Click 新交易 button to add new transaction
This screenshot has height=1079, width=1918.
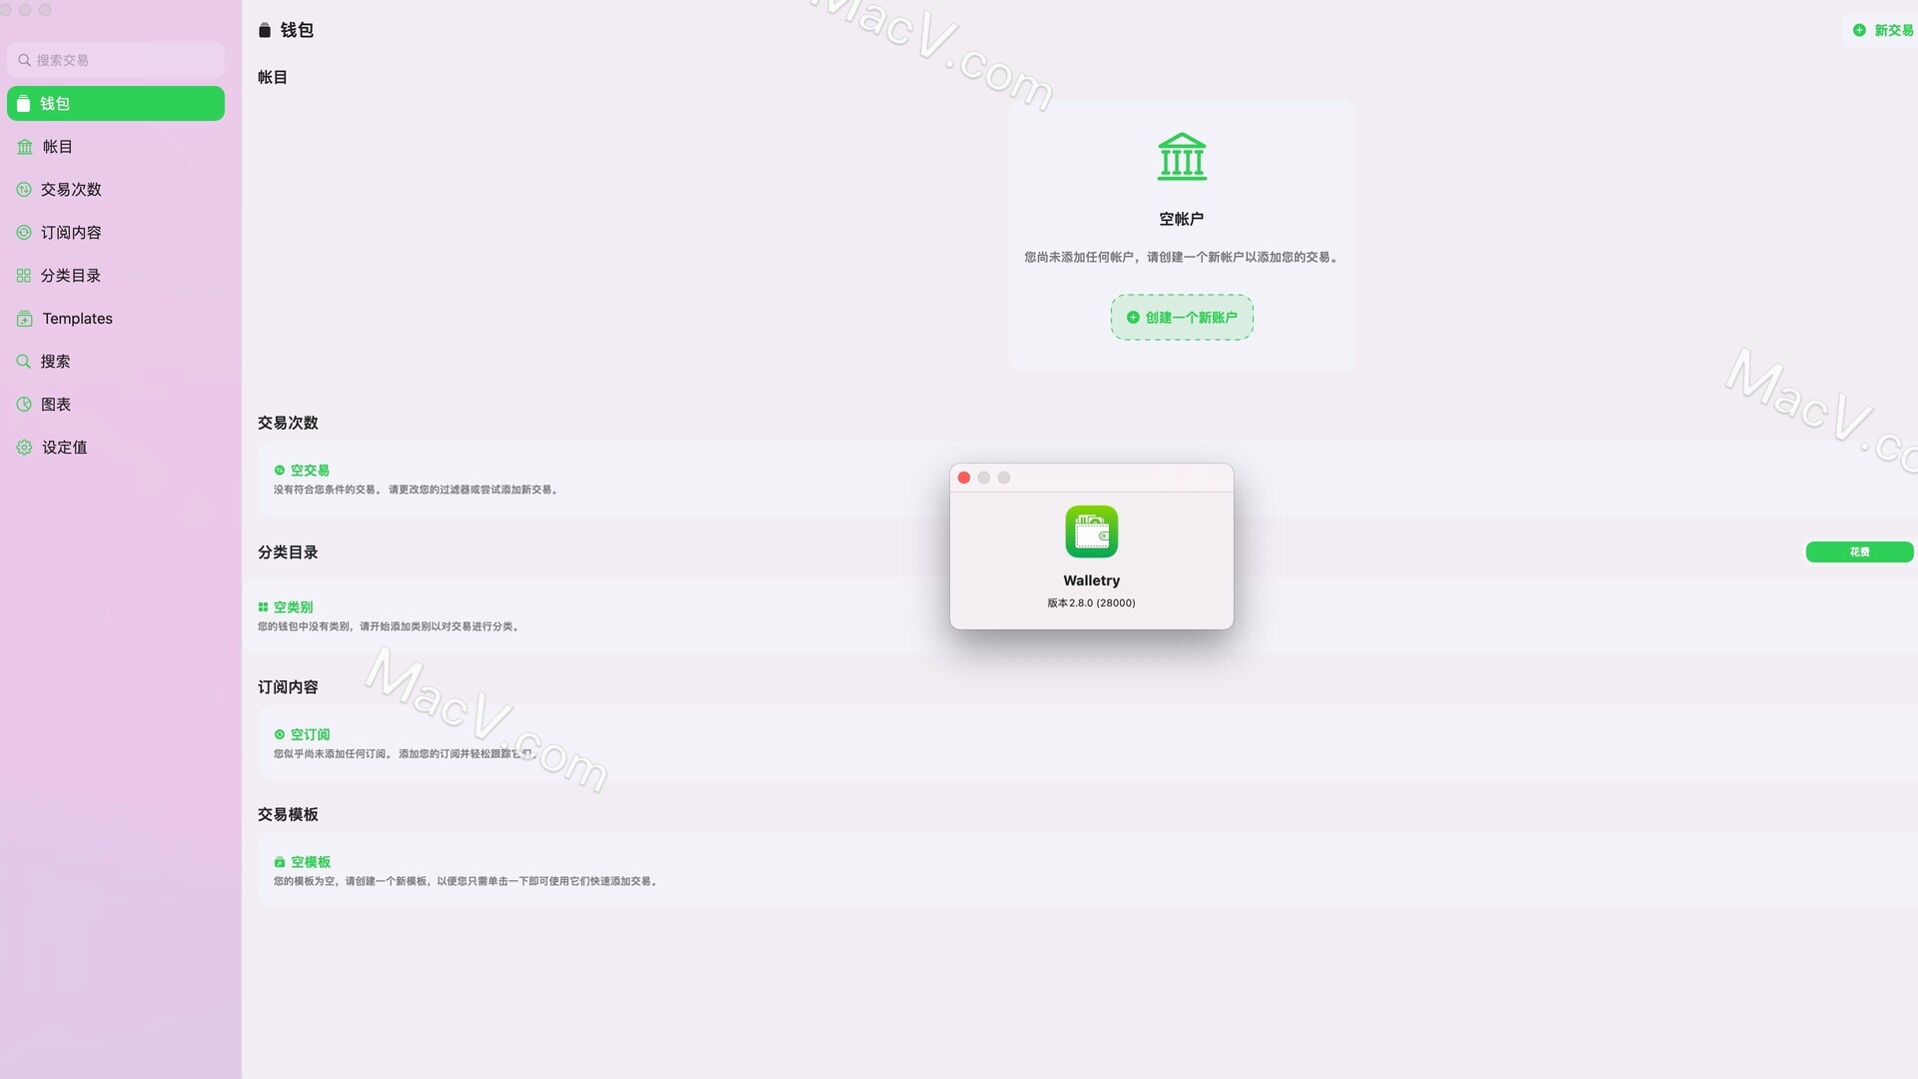pyautogui.click(x=1882, y=29)
